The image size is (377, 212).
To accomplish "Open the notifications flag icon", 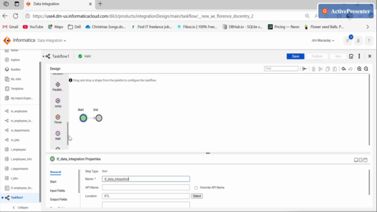I will tap(348, 41).
